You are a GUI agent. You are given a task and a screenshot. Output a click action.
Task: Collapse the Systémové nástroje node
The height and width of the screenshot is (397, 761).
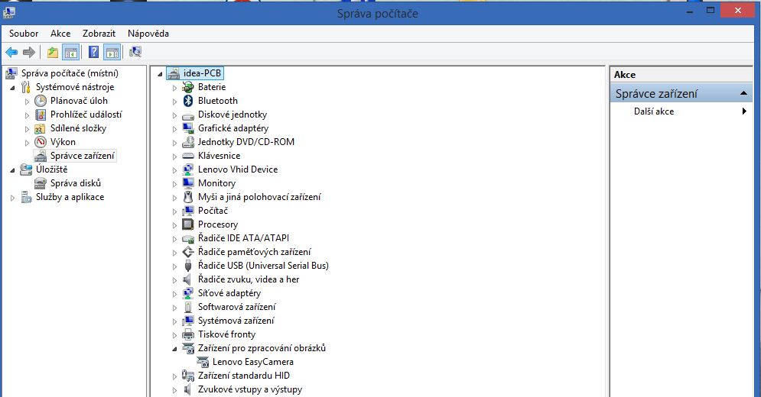[x=12, y=89]
